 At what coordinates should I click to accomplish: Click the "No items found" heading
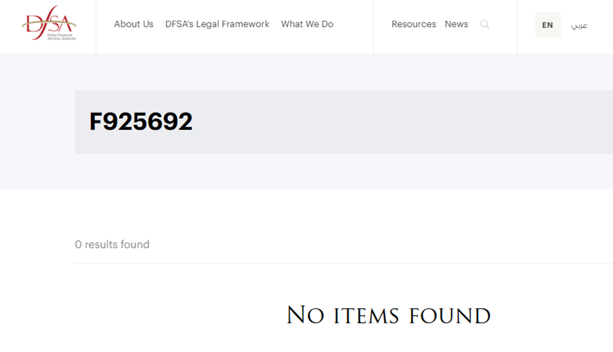pos(389,315)
